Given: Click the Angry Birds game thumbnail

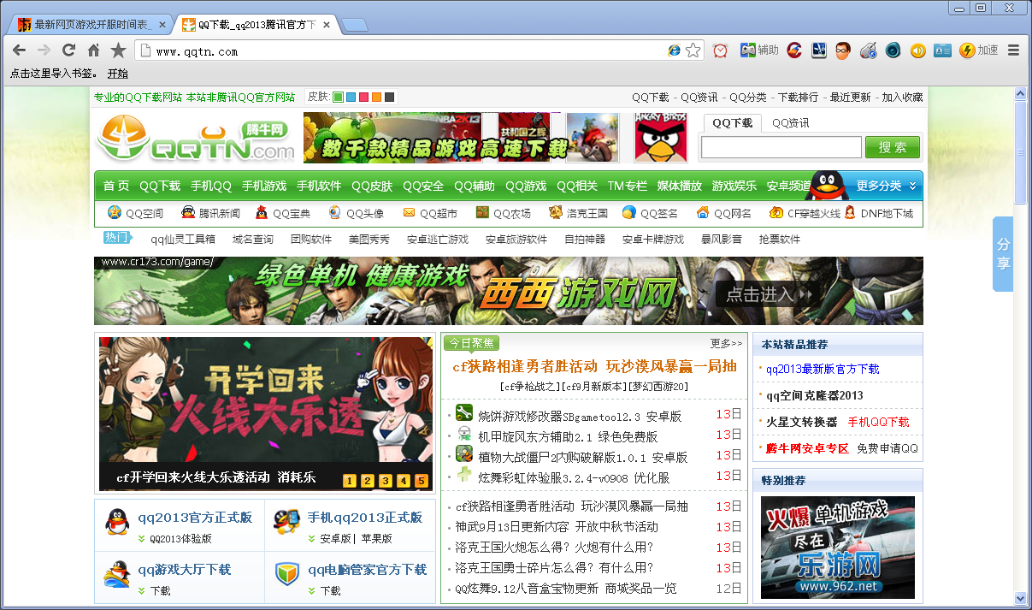Looking at the screenshot, I should tap(661, 138).
